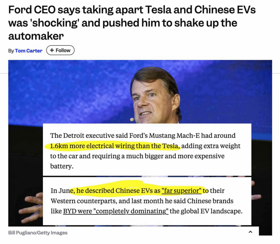Collapse the article using the upward arrow
280x244 pixels.
click(x=250, y=231)
